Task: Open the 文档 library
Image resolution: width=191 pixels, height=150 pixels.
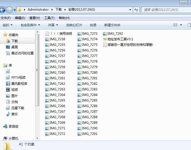Action: click(15, 102)
